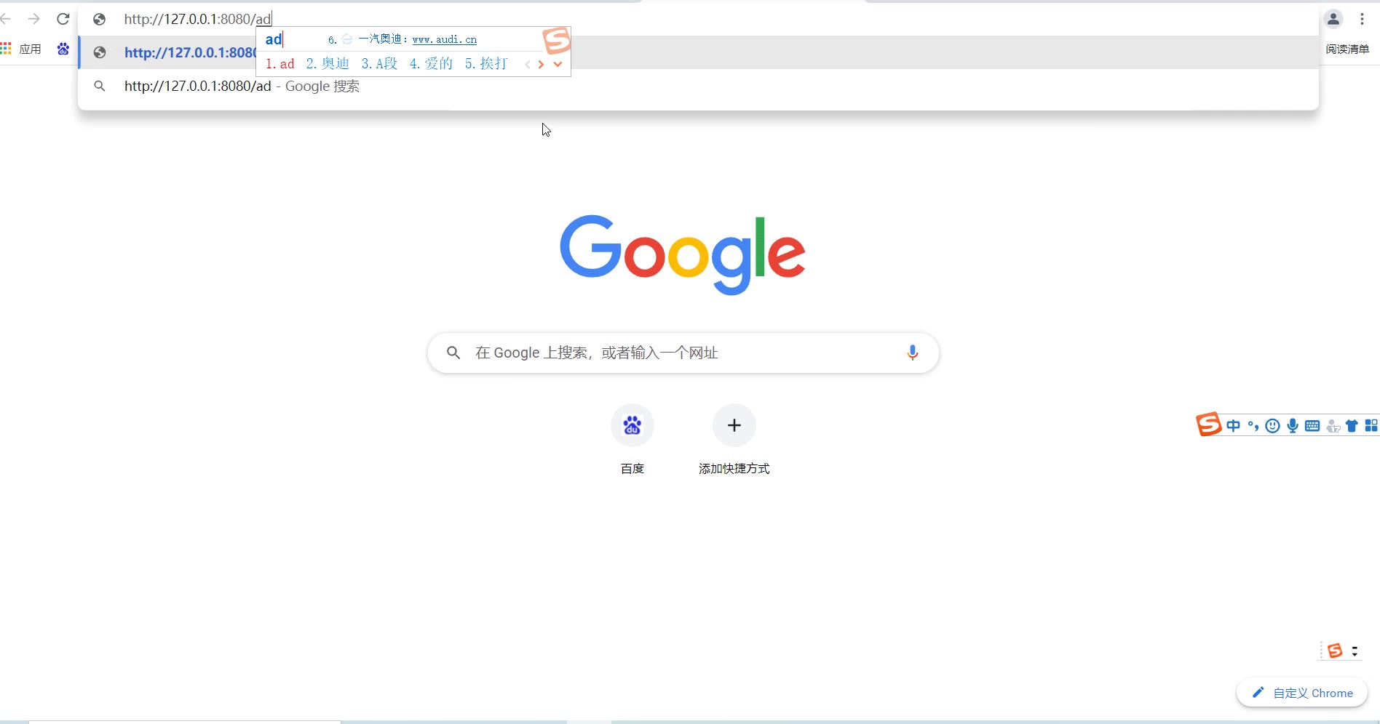Image resolution: width=1380 pixels, height=724 pixels.
Task: Click the Google logo
Action: tap(683, 254)
